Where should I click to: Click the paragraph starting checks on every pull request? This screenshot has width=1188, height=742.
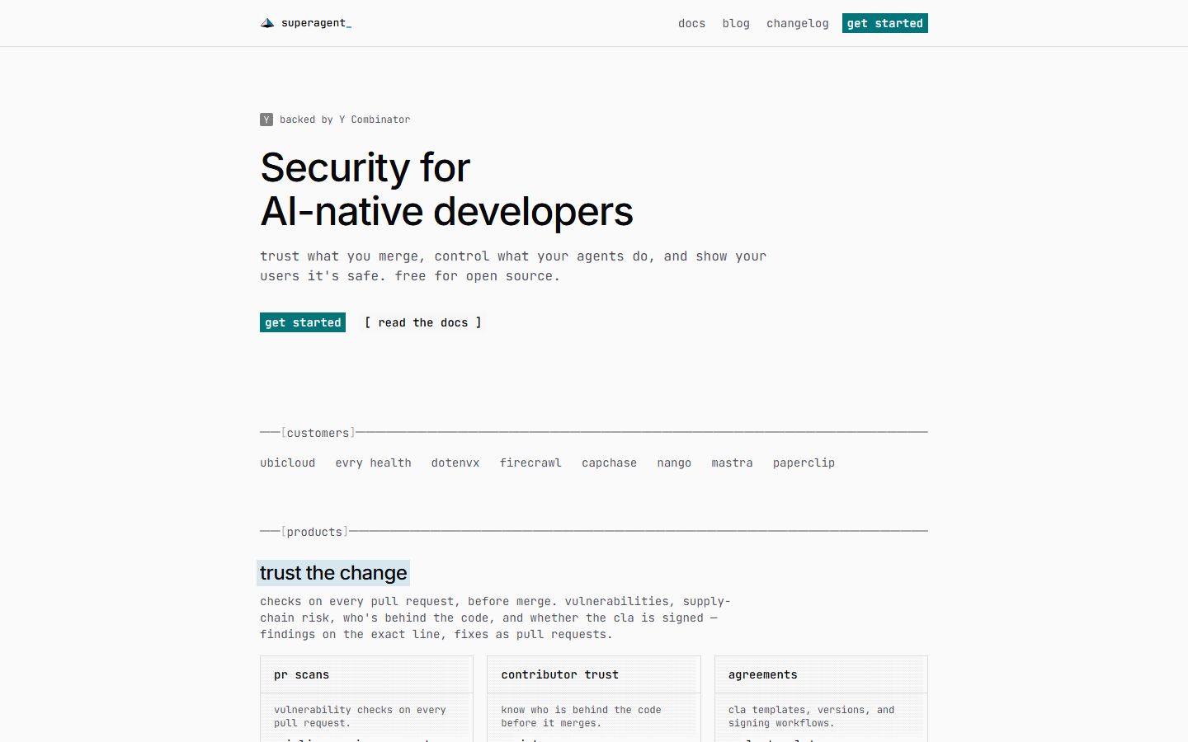tap(495, 618)
